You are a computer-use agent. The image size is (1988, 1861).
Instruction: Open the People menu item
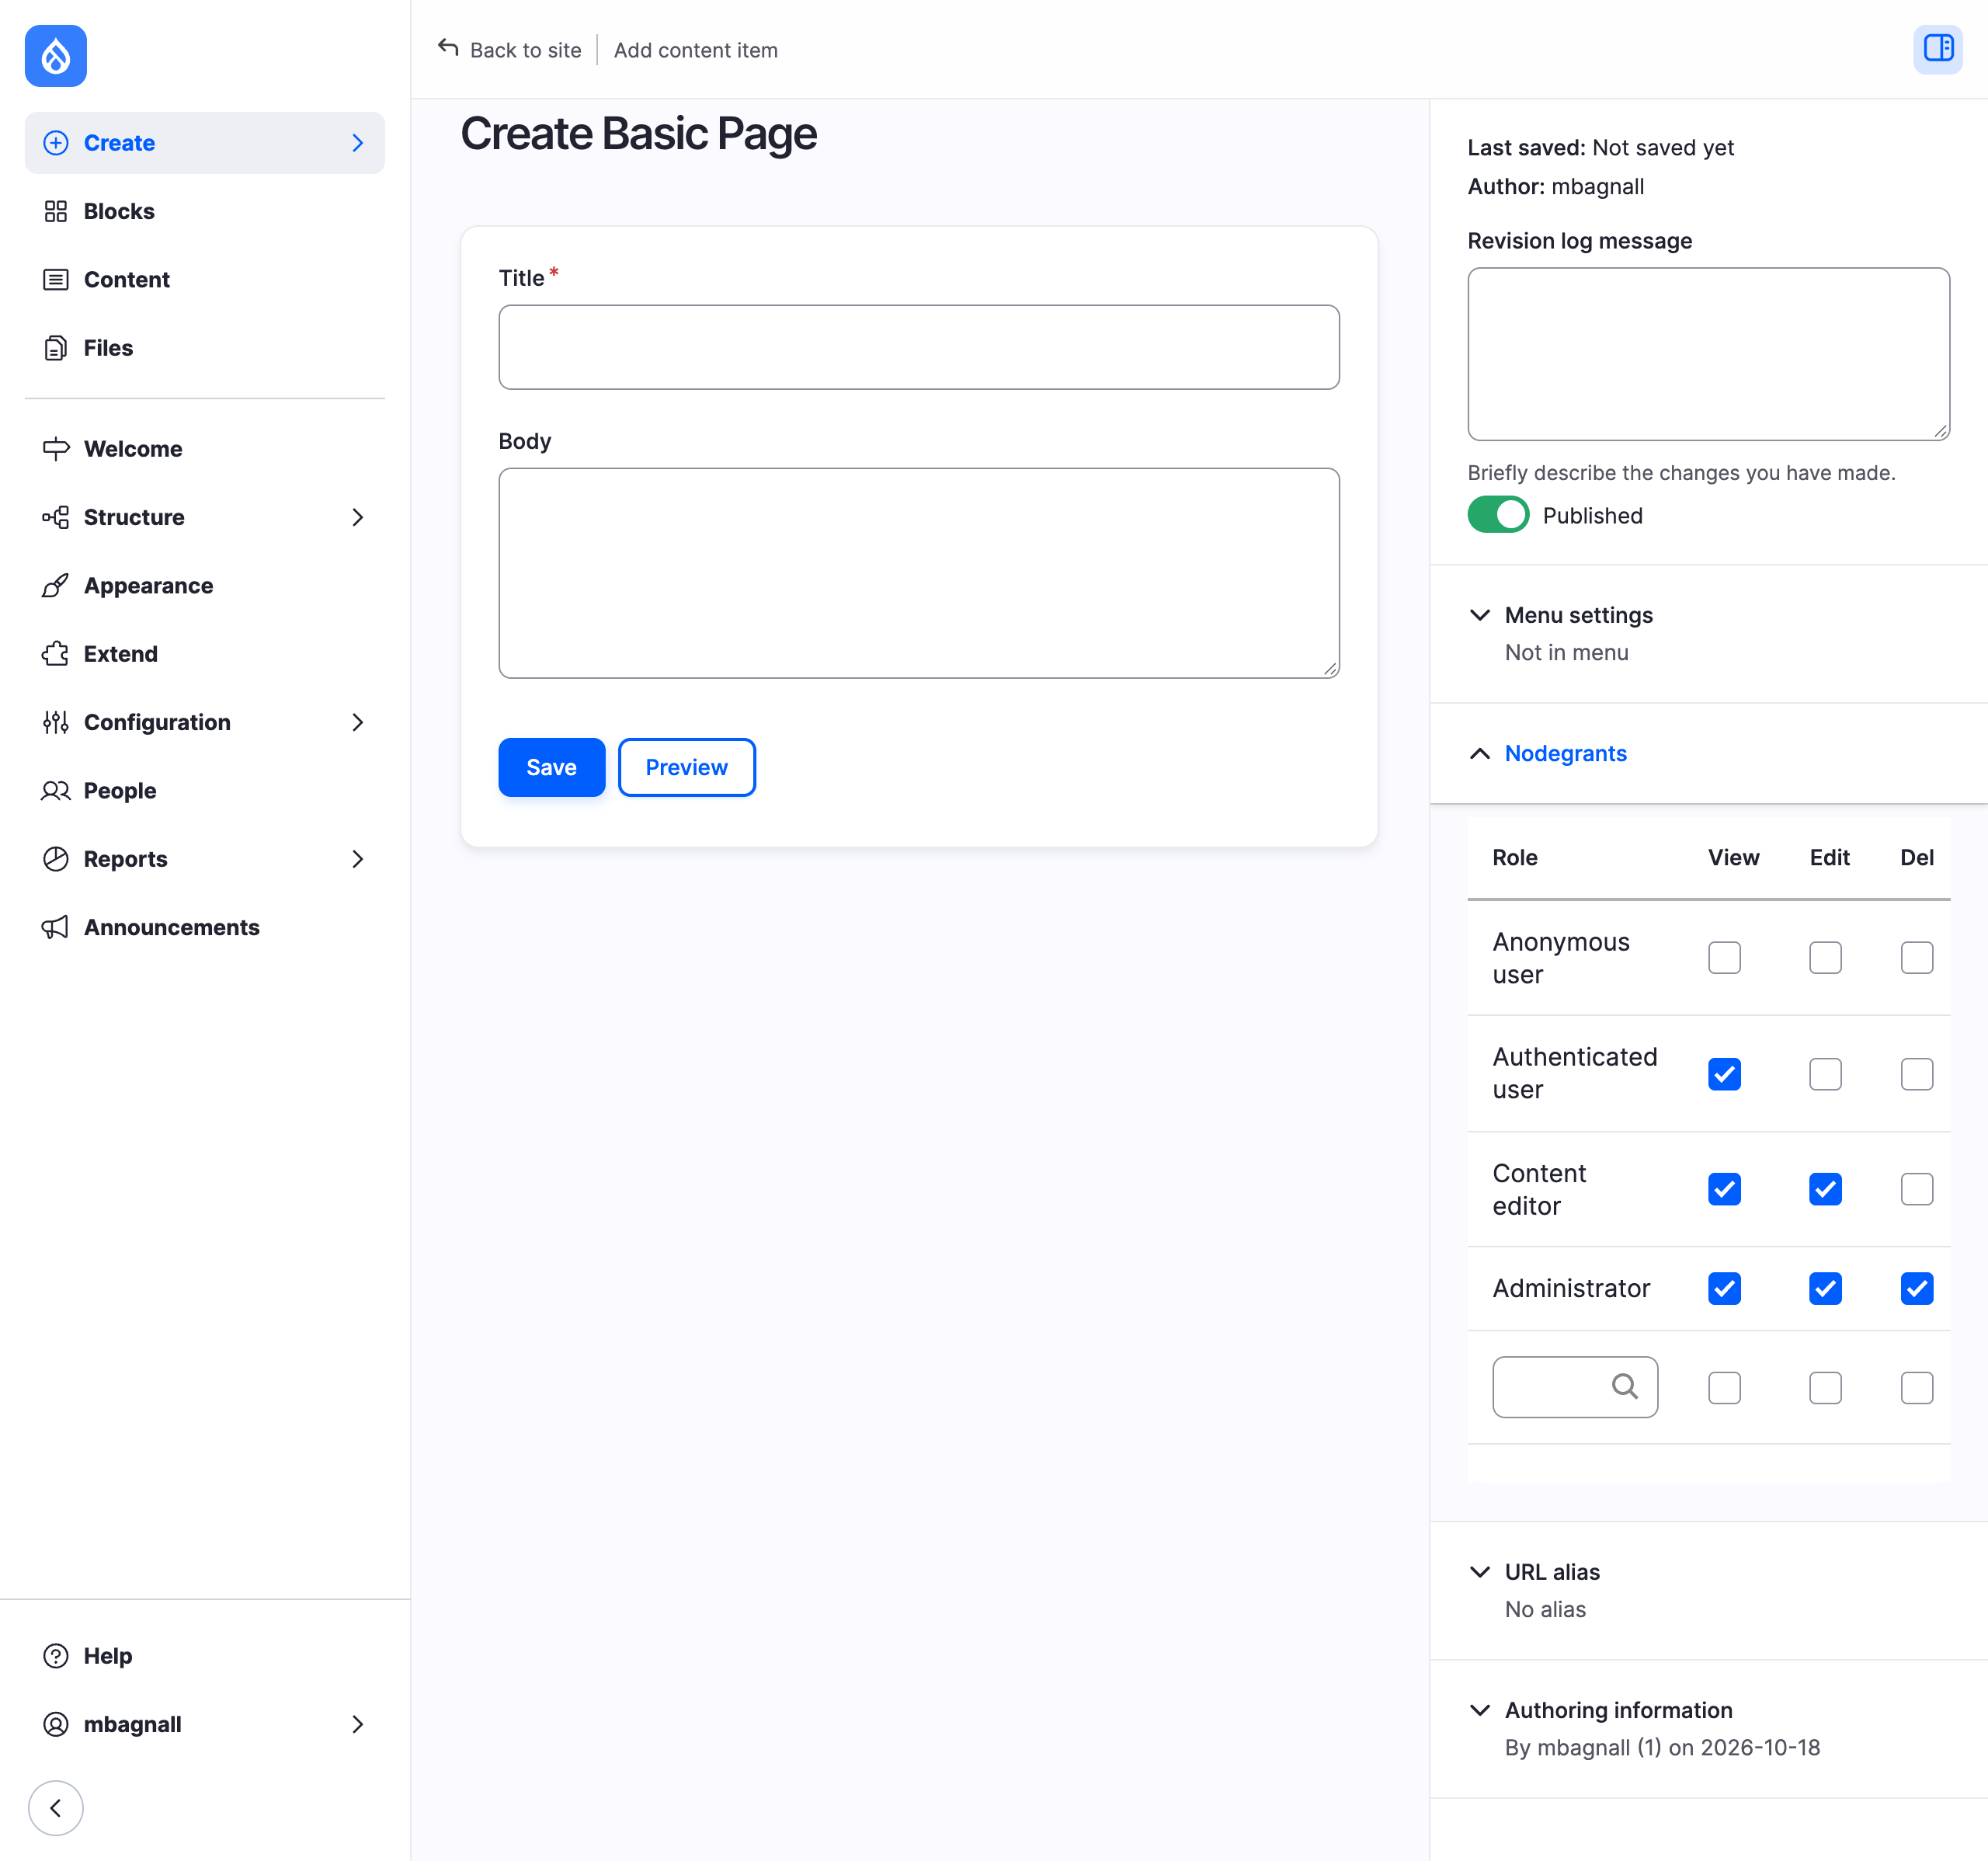click(x=204, y=791)
